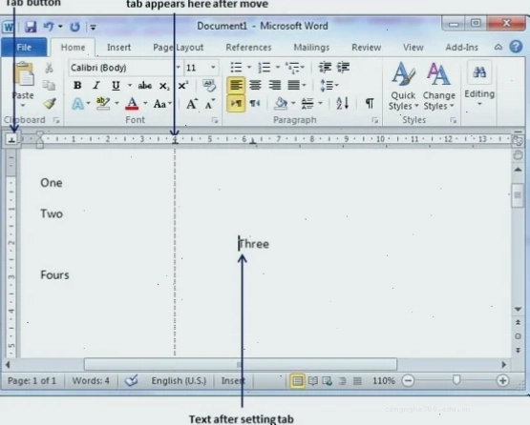The image size is (530, 425).
Task: Switch to the Insert tab
Action: [x=118, y=48]
